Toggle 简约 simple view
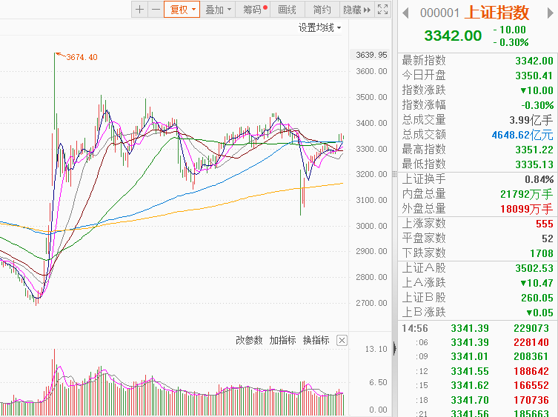This screenshot has width=558, height=417. [x=322, y=10]
